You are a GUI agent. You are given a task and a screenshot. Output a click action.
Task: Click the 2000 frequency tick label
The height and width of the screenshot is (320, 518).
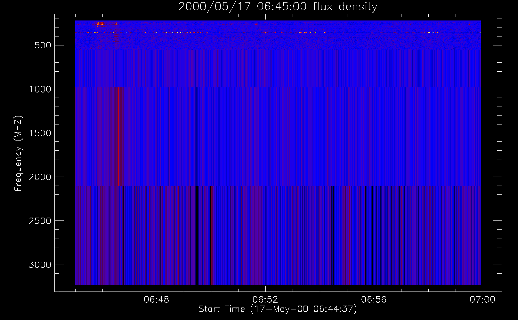coord(40,177)
